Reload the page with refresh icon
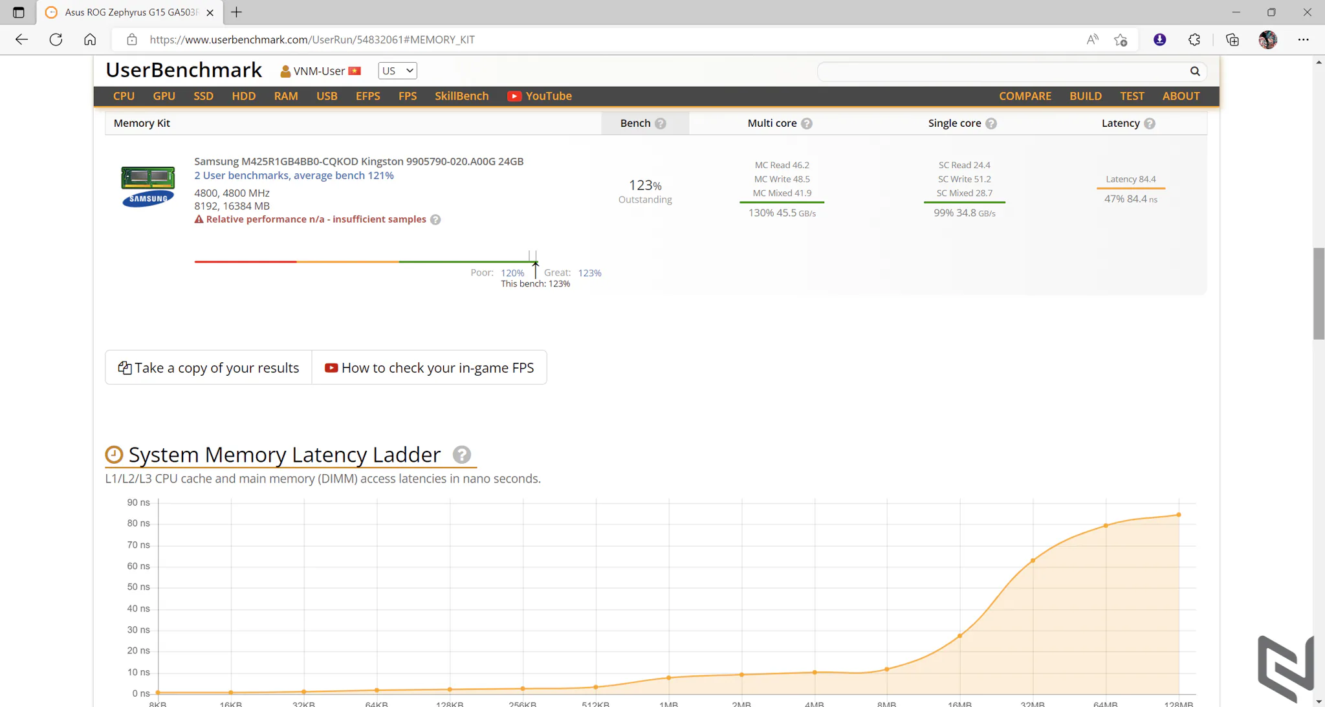The width and height of the screenshot is (1325, 707). 56,39
